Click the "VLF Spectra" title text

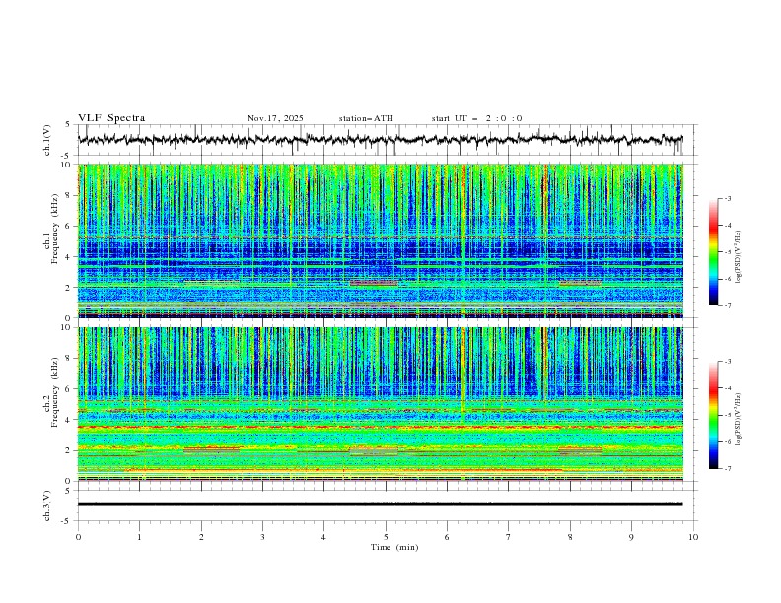pyautogui.click(x=111, y=118)
